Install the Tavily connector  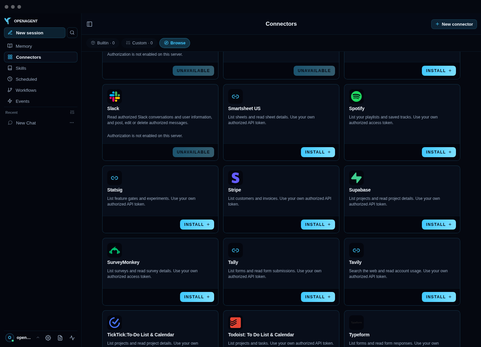tap(439, 297)
